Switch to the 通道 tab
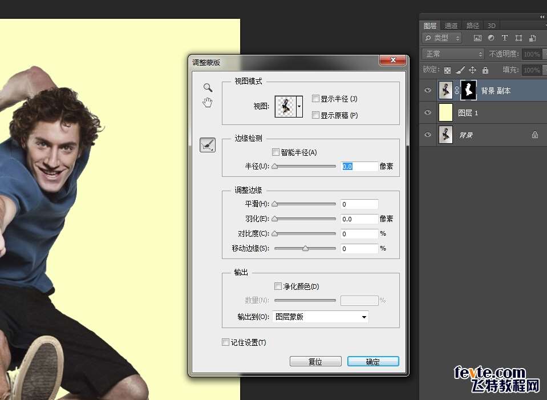This screenshot has height=400, width=547. coord(451,26)
